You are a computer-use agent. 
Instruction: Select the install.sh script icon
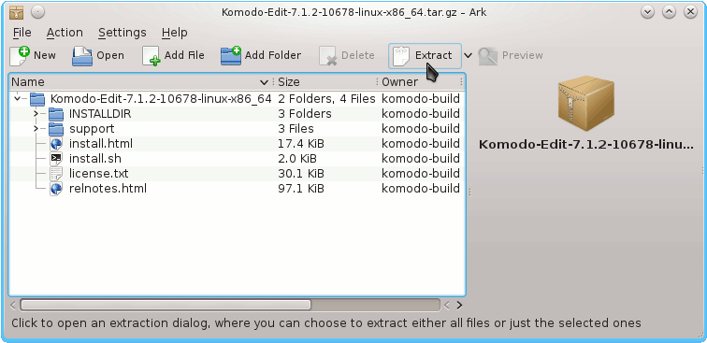point(56,159)
